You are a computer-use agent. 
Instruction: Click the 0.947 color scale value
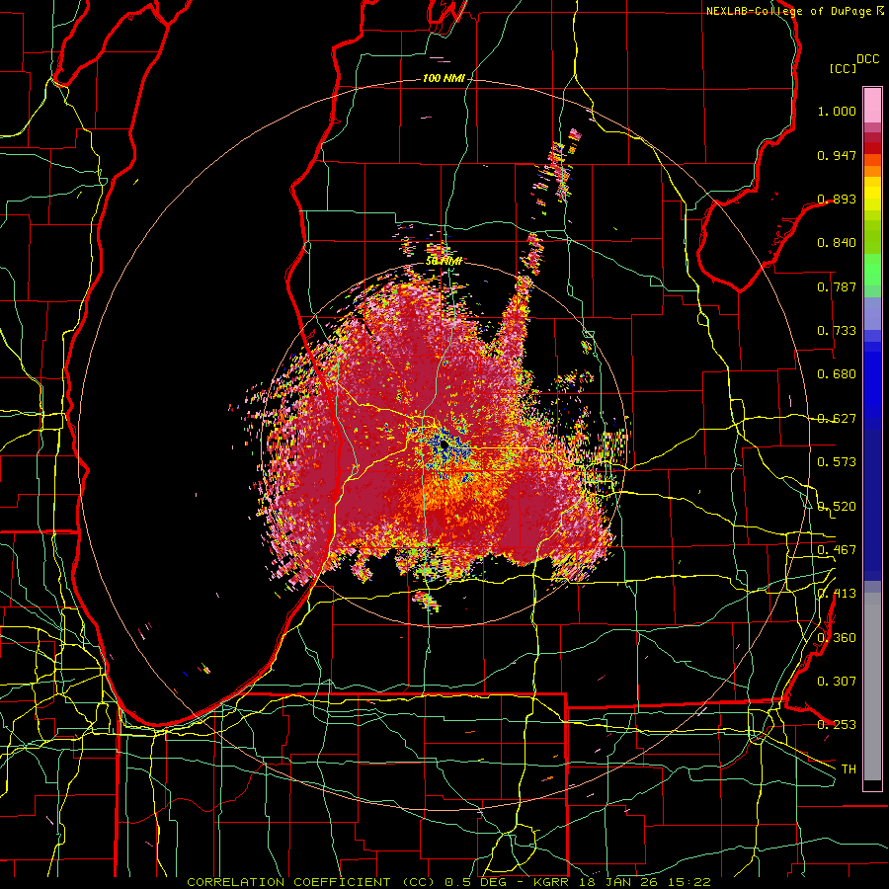click(837, 155)
